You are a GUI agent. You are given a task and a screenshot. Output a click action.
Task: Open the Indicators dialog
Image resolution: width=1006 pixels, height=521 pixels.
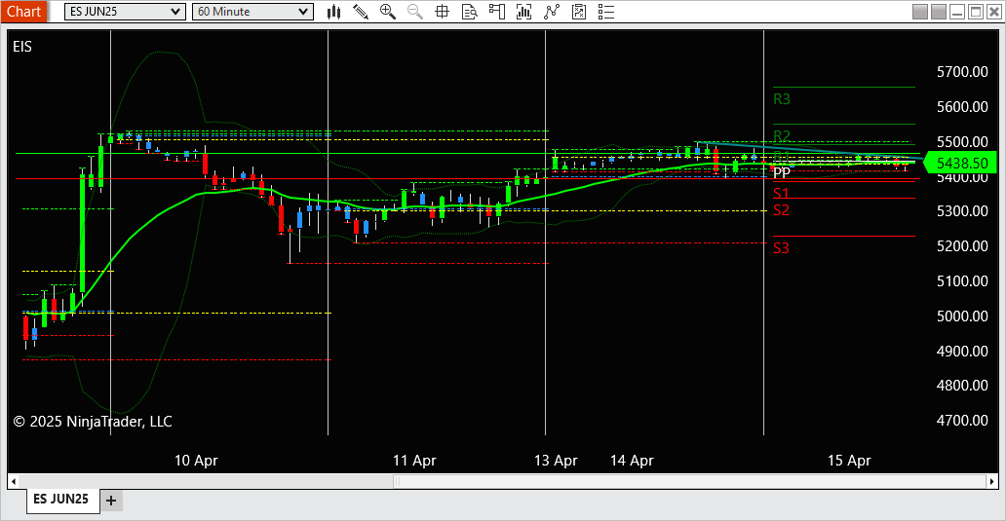coord(552,12)
